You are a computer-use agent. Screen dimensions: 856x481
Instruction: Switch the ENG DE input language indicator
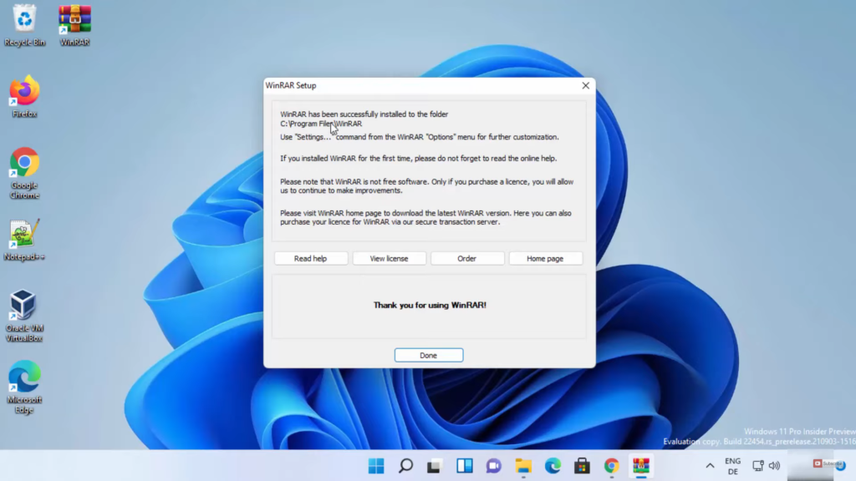(x=732, y=466)
